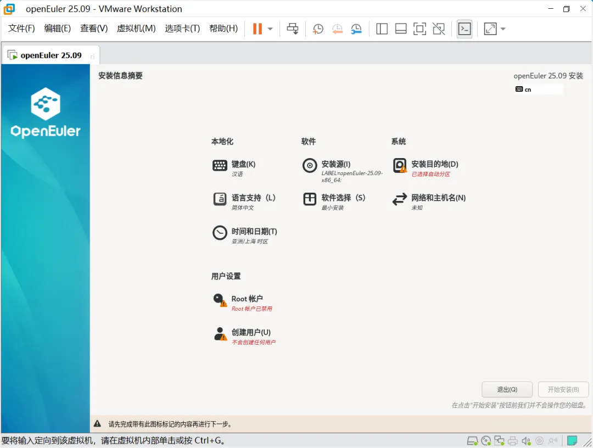Click the 不会创建任何用户 status text
The image size is (593, 448).
tap(253, 343)
